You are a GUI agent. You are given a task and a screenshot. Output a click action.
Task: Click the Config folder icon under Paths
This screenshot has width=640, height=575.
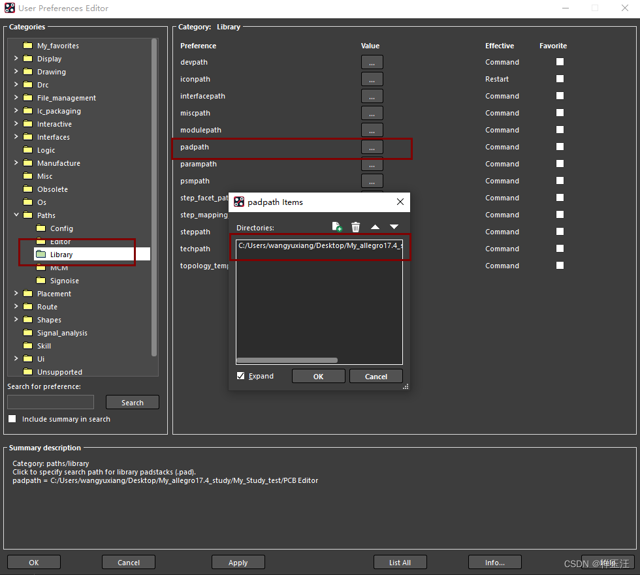tap(40, 228)
